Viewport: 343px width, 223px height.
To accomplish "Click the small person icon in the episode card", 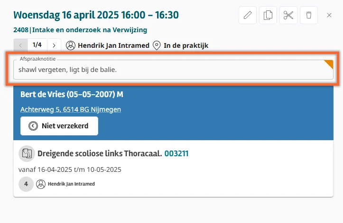I will [x=41, y=184].
